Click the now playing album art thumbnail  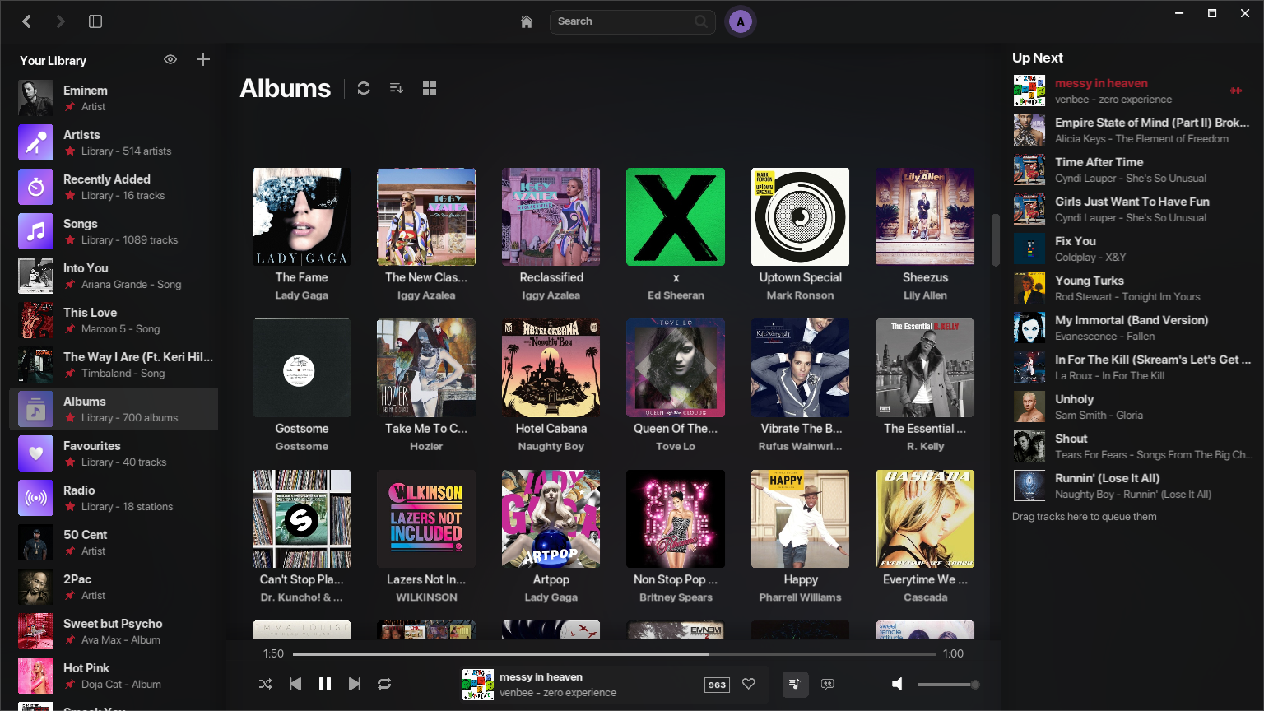click(478, 685)
